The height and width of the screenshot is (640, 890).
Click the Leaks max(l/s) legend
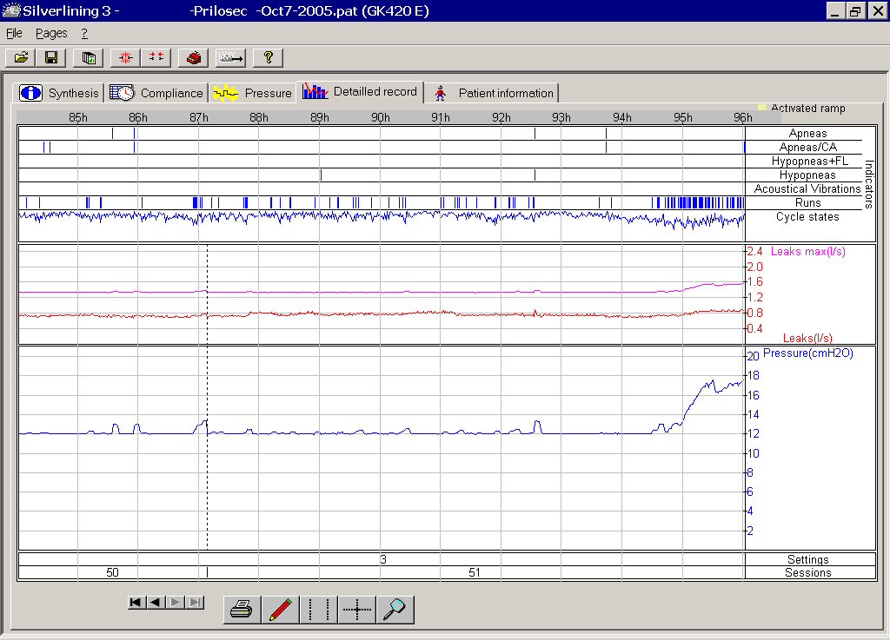[807, 251]
